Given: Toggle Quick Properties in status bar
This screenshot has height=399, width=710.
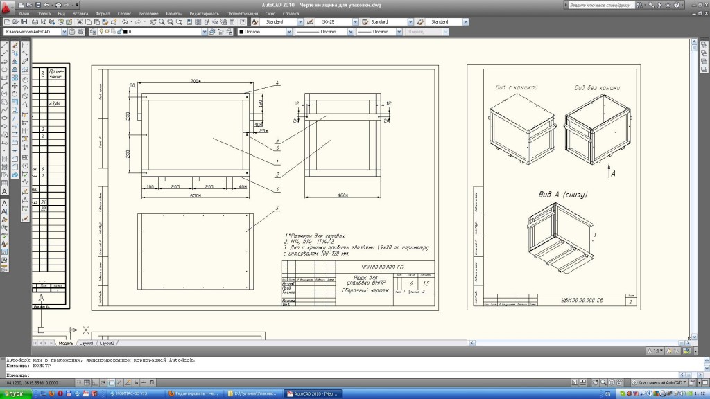Looking at the screenshot, I should pos(152,382).
